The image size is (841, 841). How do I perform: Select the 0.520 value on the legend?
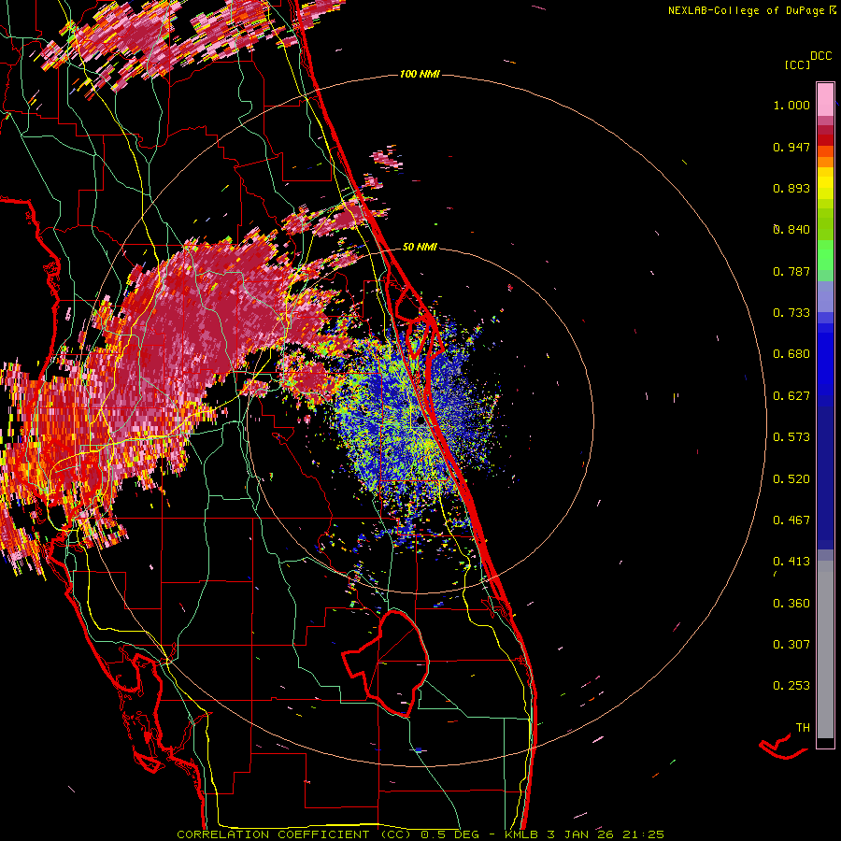791,479
